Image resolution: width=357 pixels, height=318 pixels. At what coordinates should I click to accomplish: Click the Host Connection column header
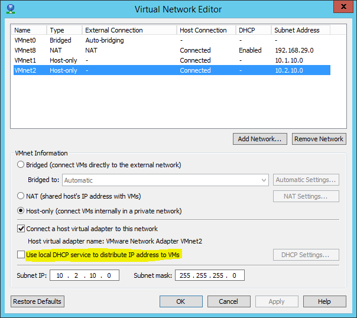(206, 30)
